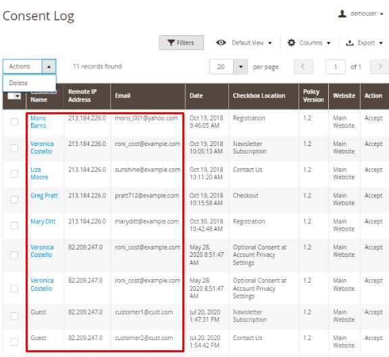Open the Columns dropdown arrow

point(328,43)
